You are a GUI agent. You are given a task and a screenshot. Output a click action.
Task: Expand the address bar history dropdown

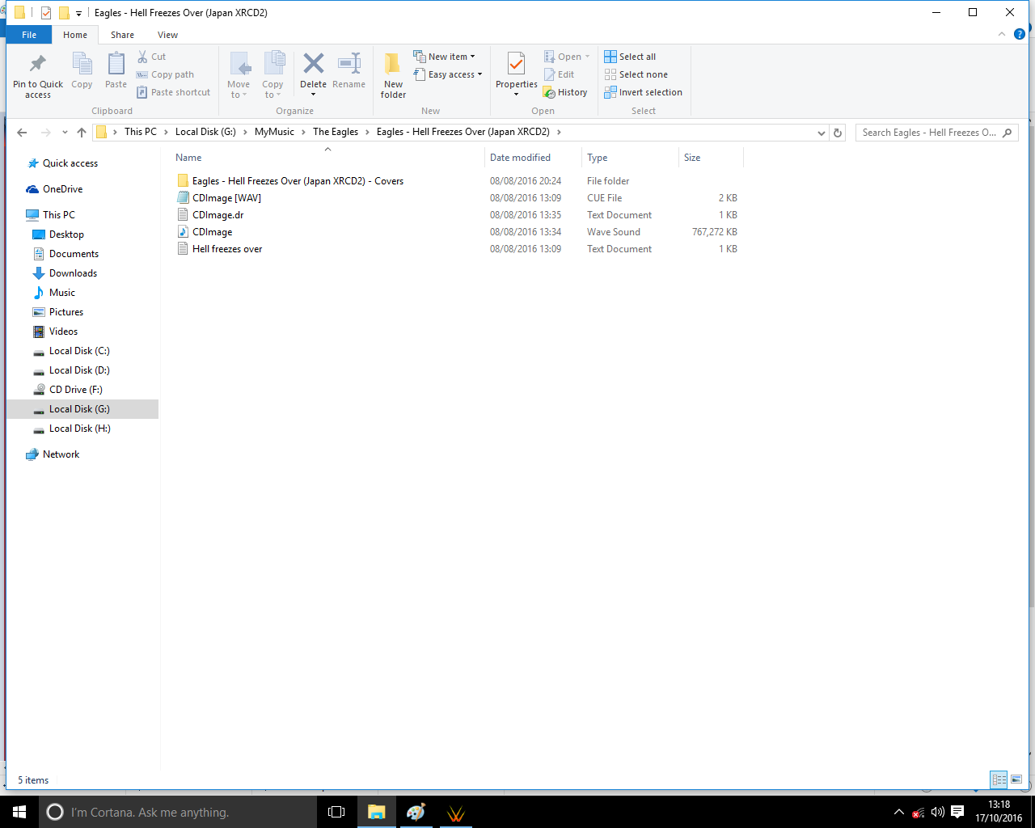tap(822, 133)
